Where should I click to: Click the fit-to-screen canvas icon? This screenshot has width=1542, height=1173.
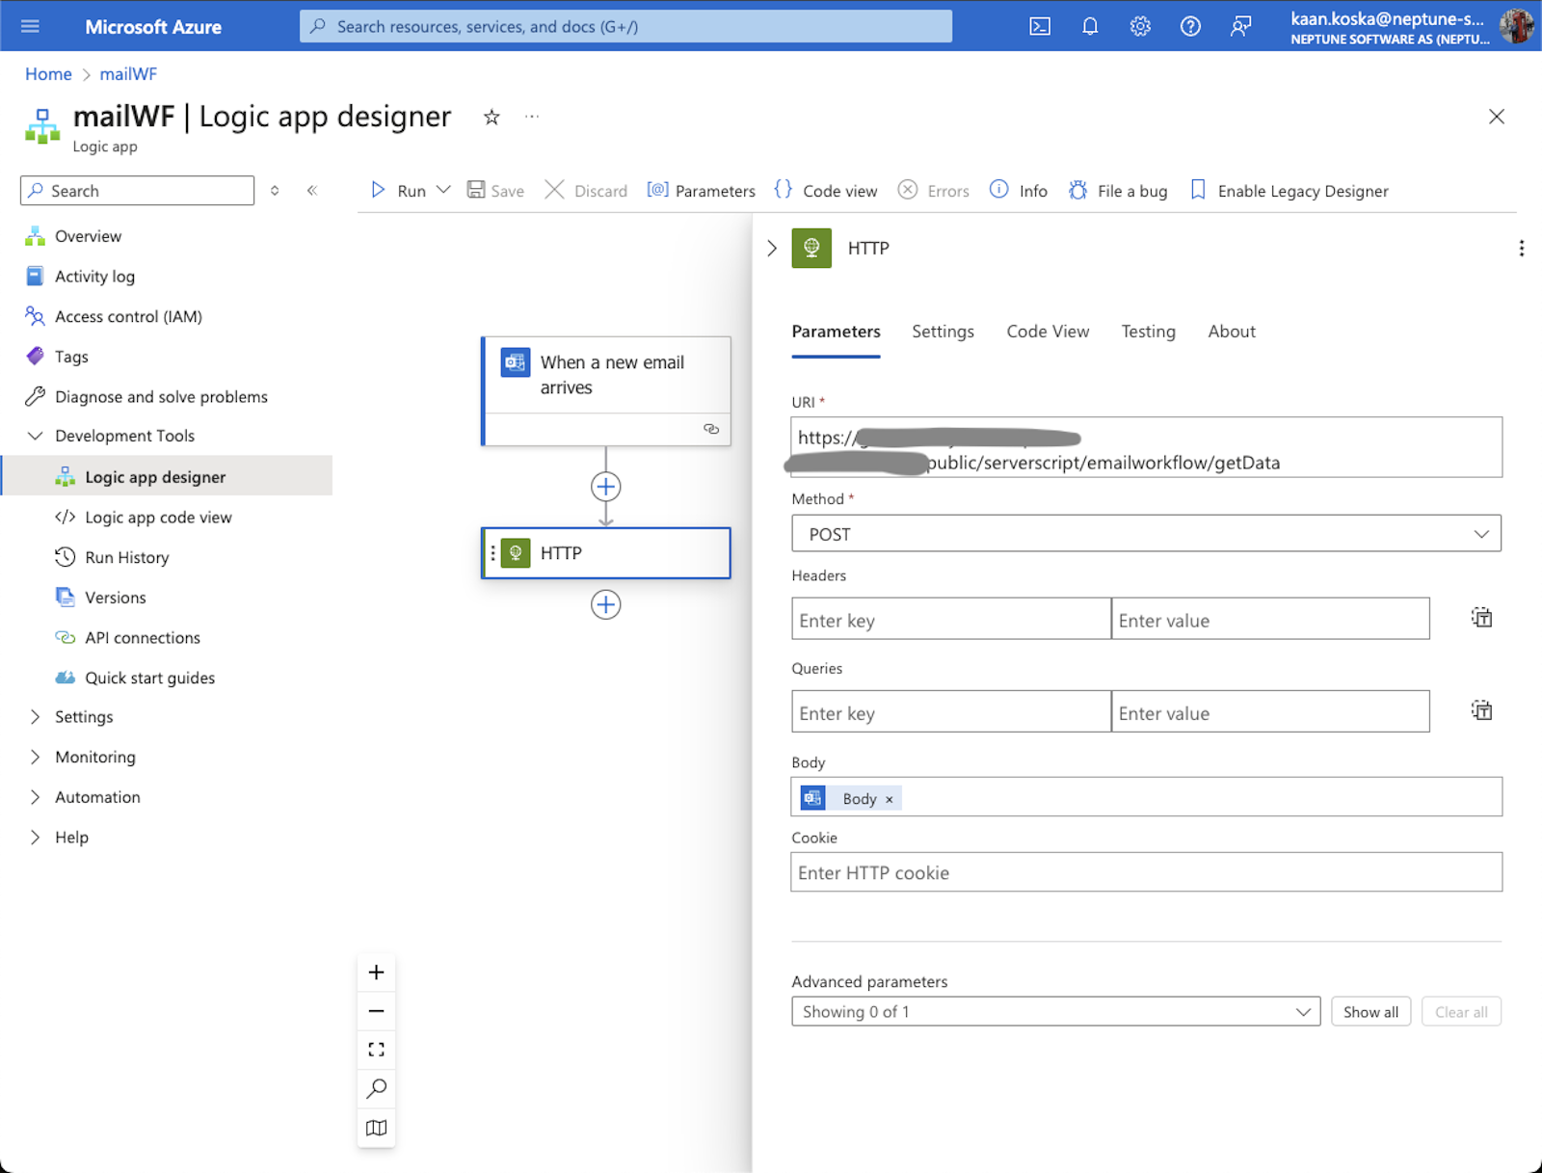point(376,1050)
